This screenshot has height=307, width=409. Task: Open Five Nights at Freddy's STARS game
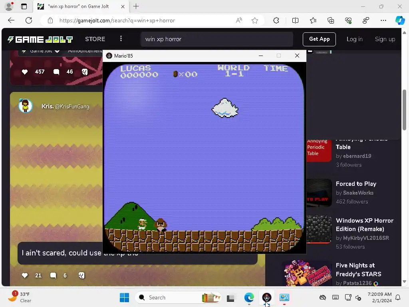[358, 270]
